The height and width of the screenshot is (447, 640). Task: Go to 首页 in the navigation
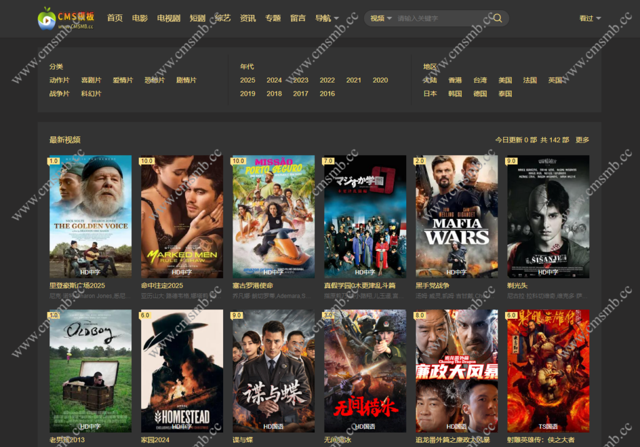(115, 18)
